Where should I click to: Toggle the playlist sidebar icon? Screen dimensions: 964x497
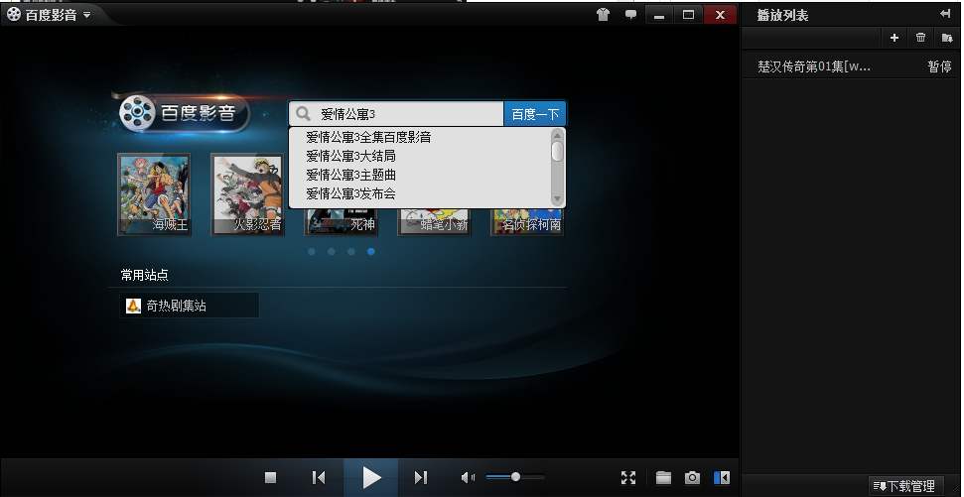[722, 477]
